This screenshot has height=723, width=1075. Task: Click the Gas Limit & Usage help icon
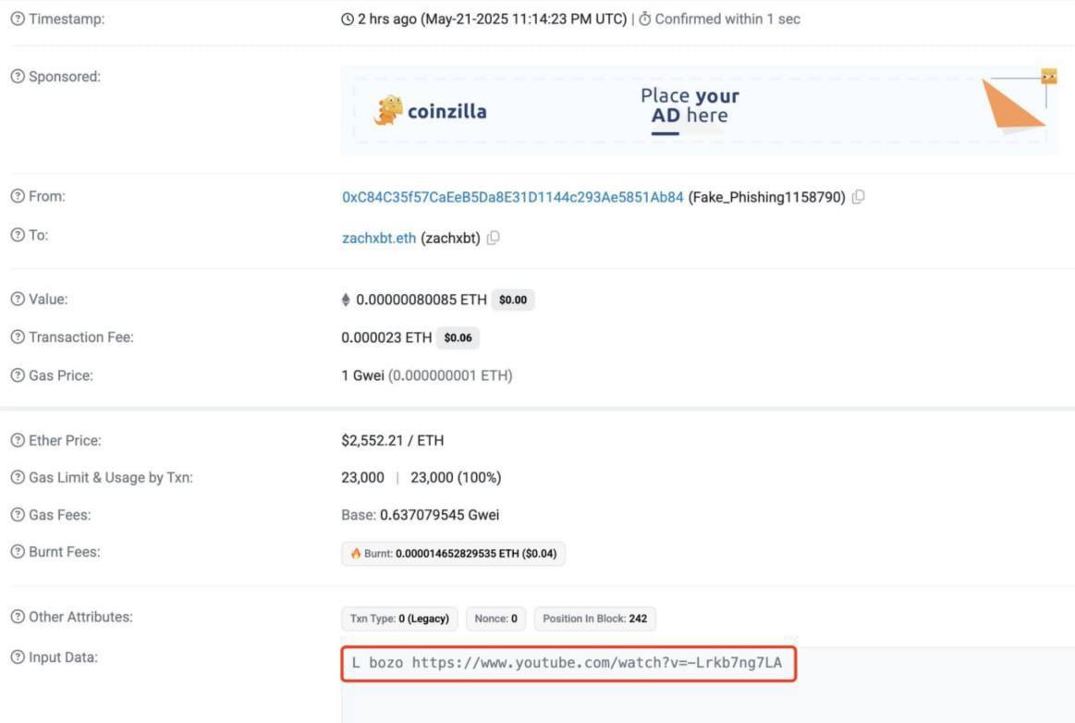[18, 478]
